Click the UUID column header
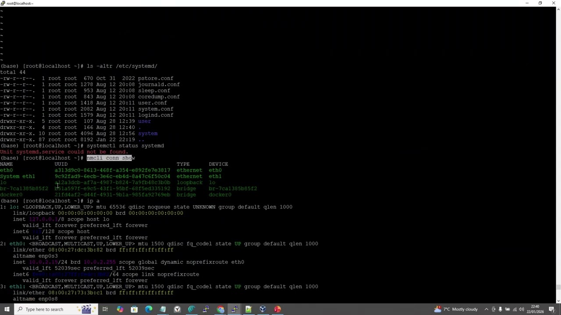The width and height of the screenshot is (561, 315). tap(61, 164)
